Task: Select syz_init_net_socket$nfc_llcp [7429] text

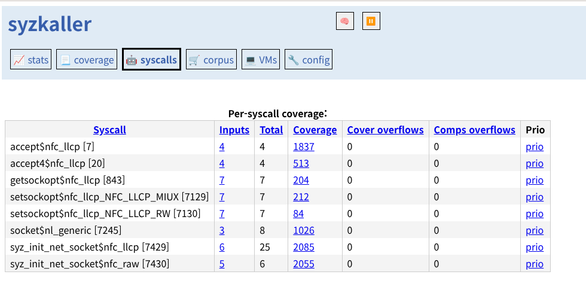Action: [90, 247]
